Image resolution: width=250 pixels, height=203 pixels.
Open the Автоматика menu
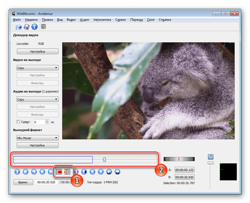[x=102, y=20]
